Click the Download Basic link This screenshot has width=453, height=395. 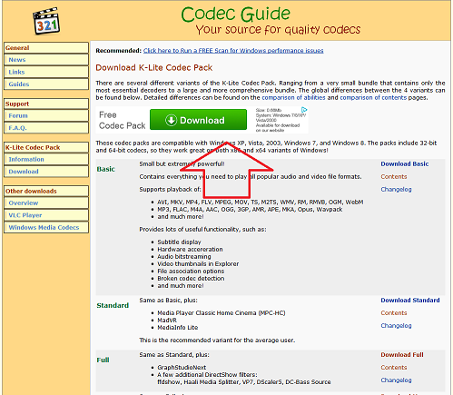pyautogui.click(x=405, y=163)
